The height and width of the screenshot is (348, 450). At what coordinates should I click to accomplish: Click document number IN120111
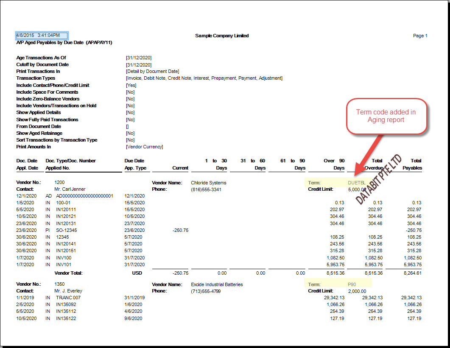pos(66,209)
